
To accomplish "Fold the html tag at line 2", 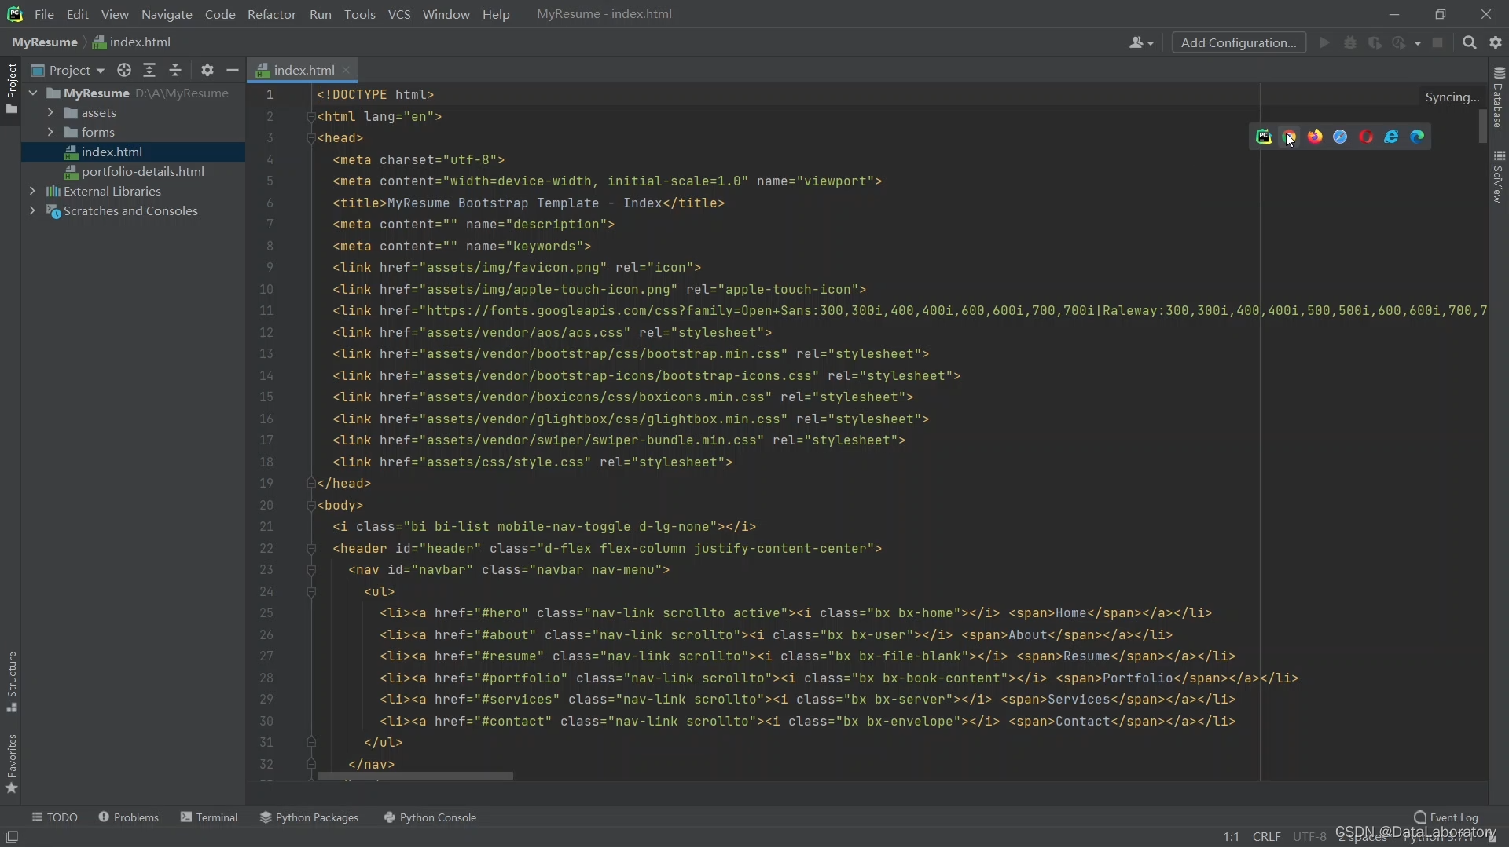I will pos(311,117).
